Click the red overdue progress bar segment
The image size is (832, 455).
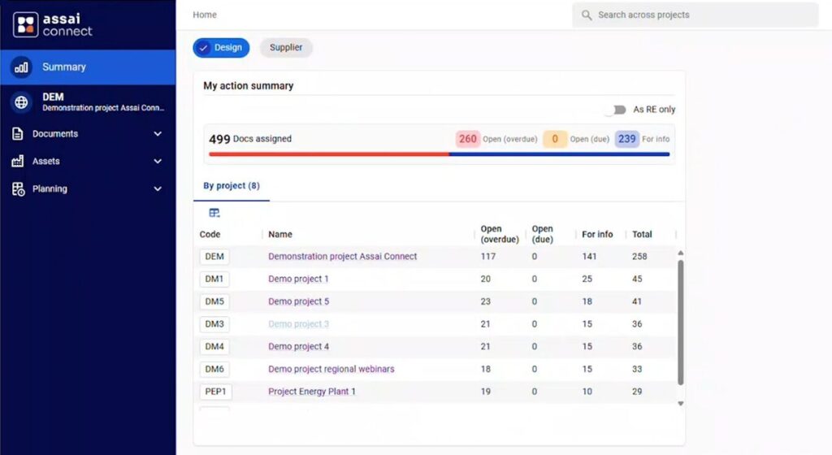(x=328, y=154)
